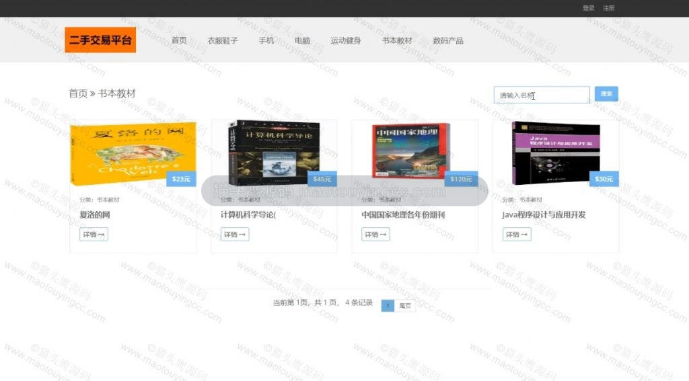Click the blue 搜索 button
The width and height of the screenshot is (689, 381).
click(606, 93)
